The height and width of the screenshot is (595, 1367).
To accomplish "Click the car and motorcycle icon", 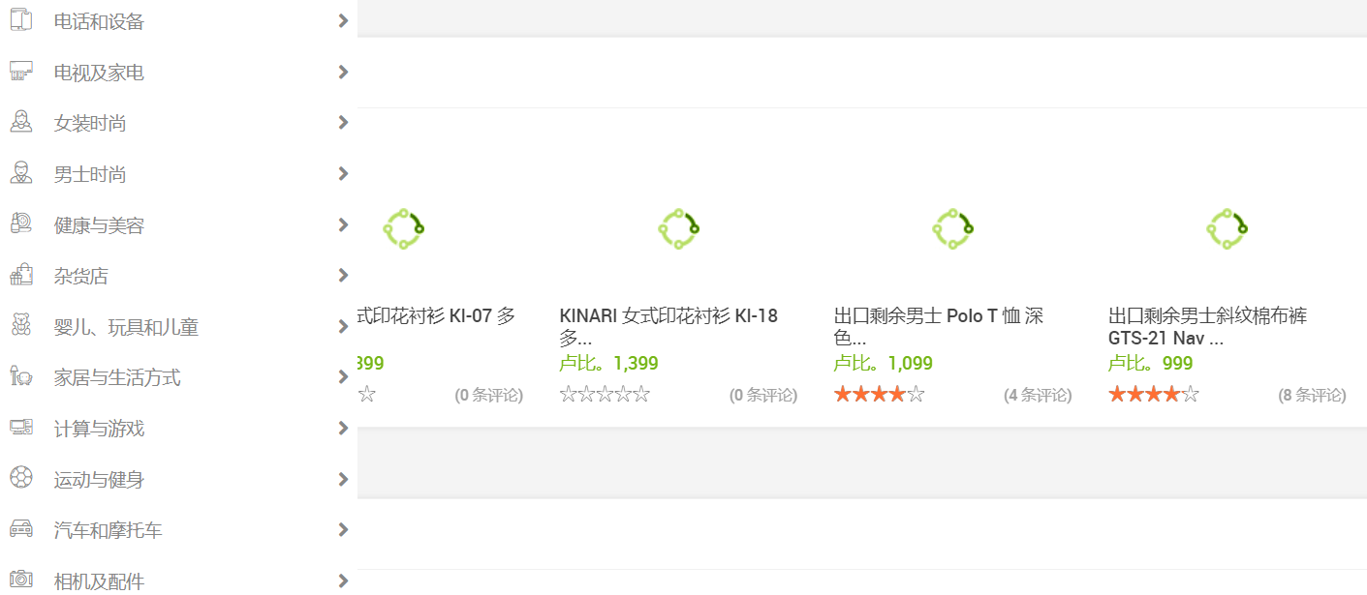I will 20,529.
